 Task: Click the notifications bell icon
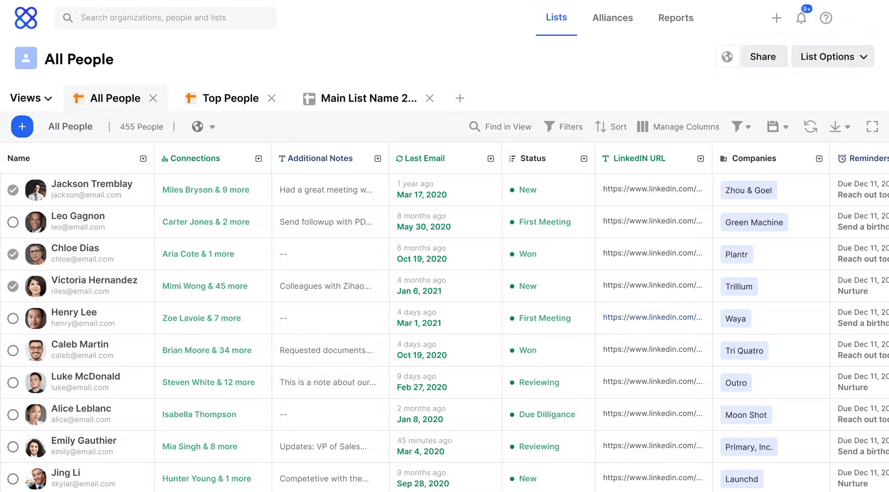click(801, 19)
